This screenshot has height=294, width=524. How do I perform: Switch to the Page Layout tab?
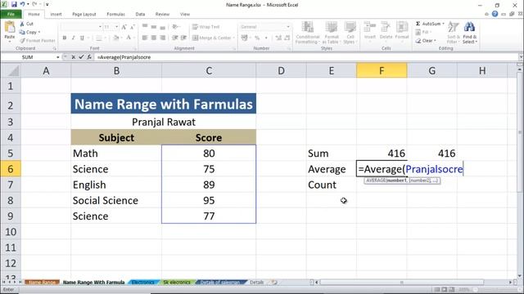click(x=84, y=15)
